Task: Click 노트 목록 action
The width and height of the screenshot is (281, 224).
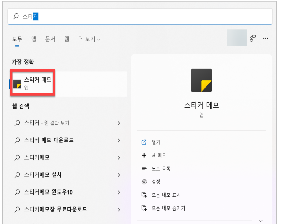Action: [161, 168]
